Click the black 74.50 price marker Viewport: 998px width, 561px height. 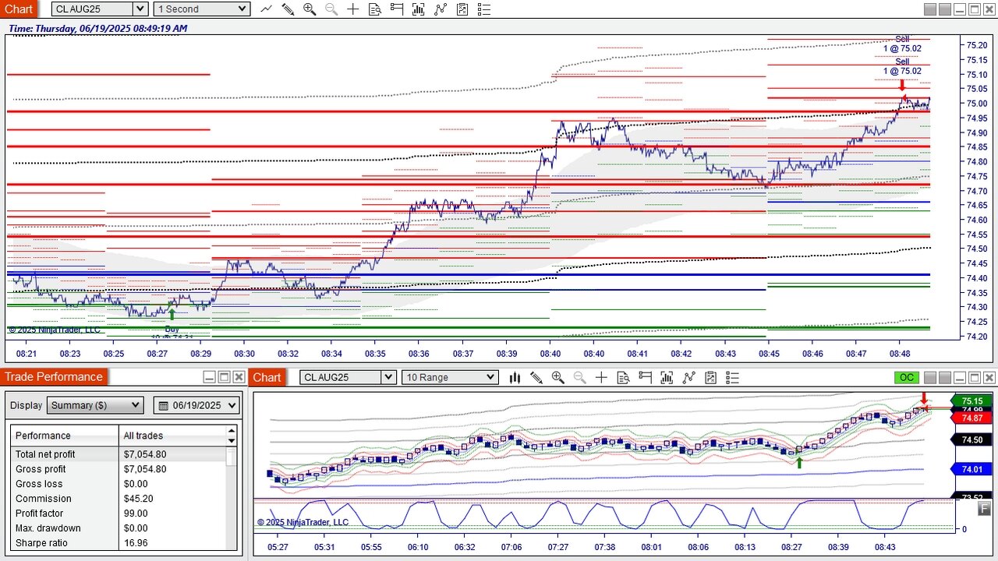point(971,440)
